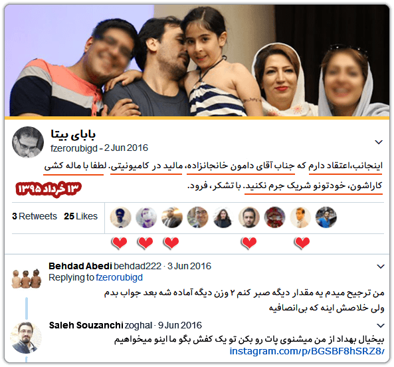Open the header family photo
This screenshot has width=394, height=367.
[197, 61]
